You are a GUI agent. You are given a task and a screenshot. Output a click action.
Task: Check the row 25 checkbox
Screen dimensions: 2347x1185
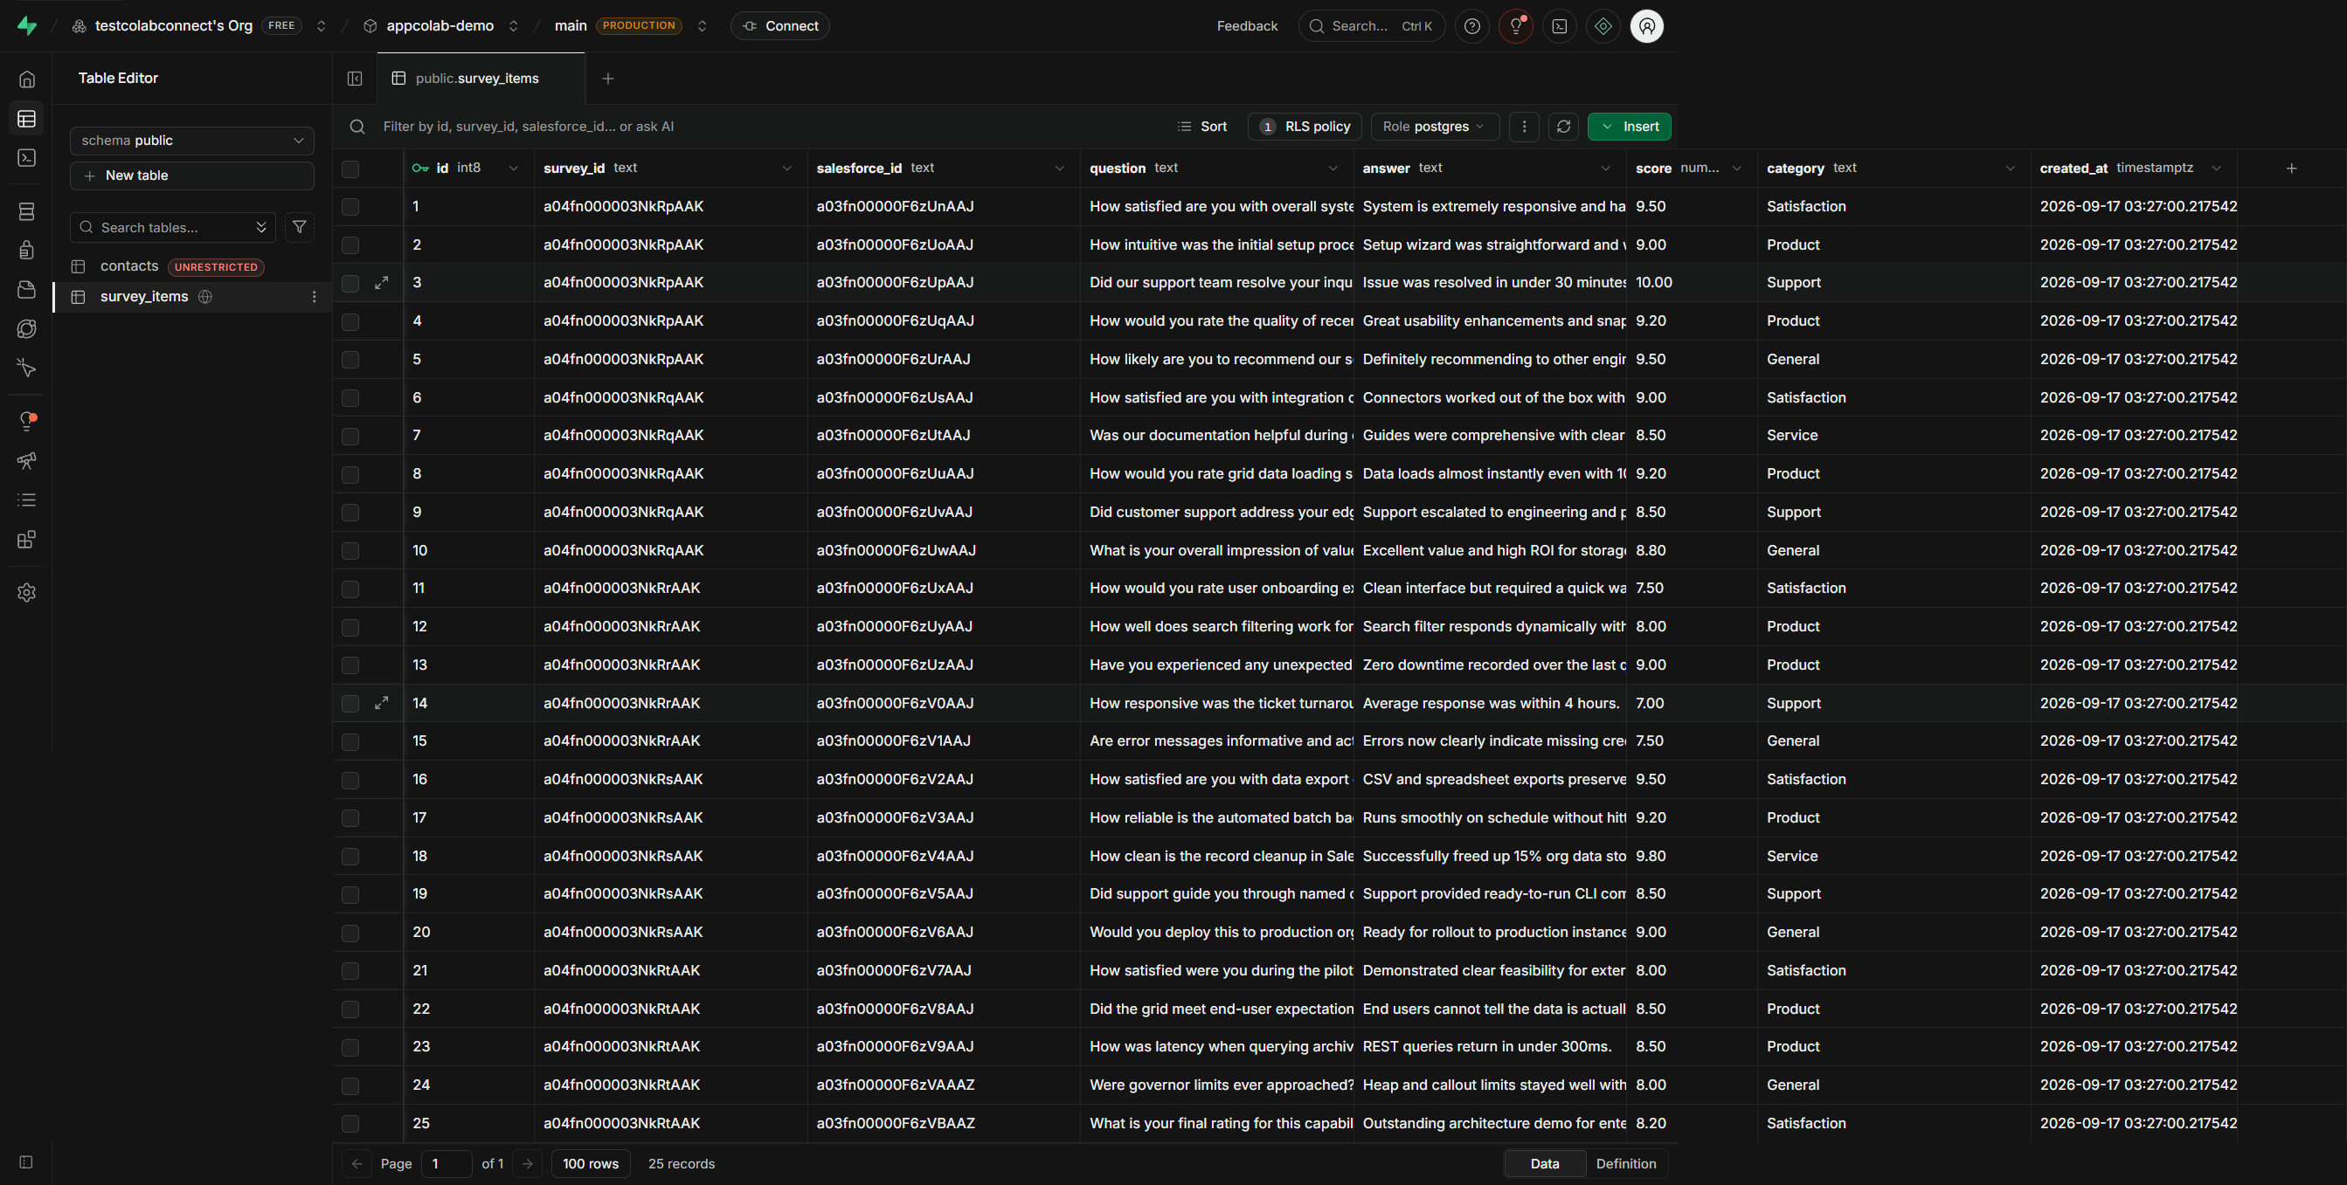point(350,1124)
